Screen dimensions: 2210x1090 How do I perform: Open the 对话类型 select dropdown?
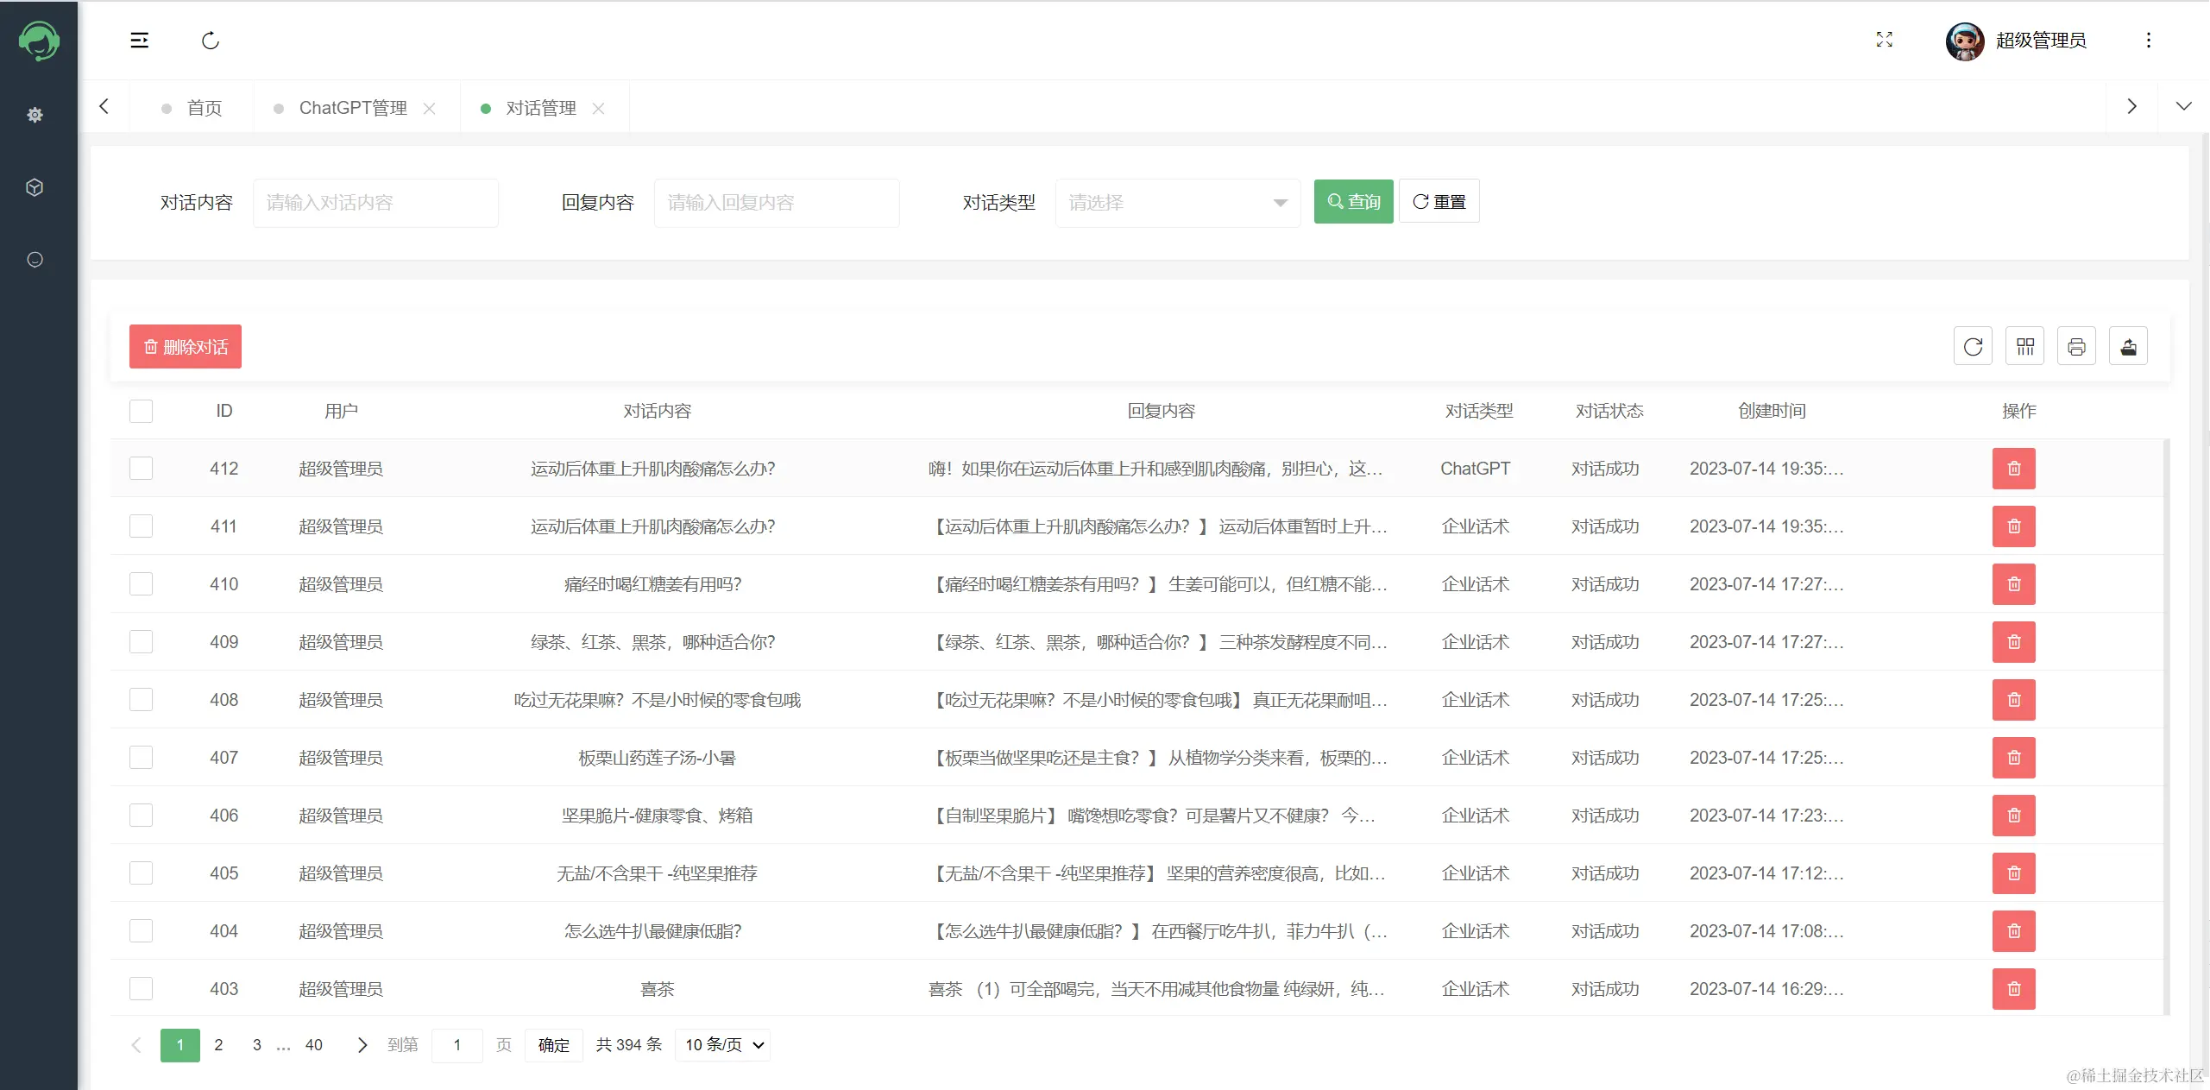pyautogui.click(x=1177, y=203)
